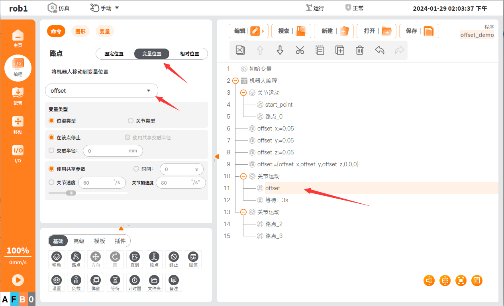Click the 保存 save button

click(419, 31)
